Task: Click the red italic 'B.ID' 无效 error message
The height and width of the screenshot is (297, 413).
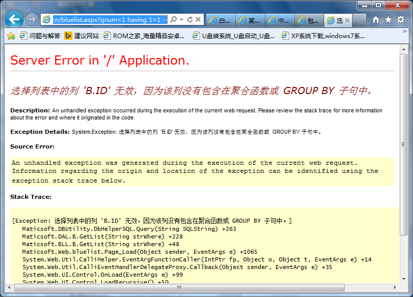Action: [191, 91]
